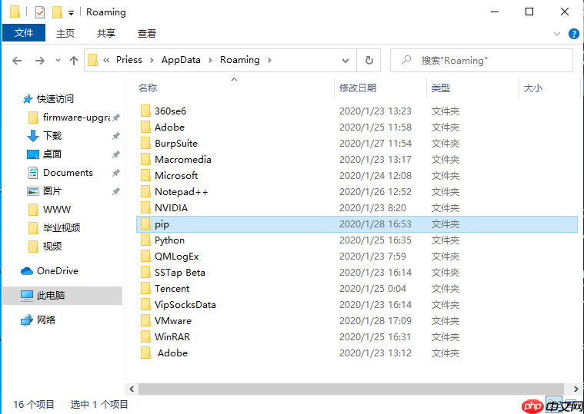Screen dimensions: 584x414
Task: Open the address bar history dropdown
Action: pyautogui.click(x=345, y=61)
